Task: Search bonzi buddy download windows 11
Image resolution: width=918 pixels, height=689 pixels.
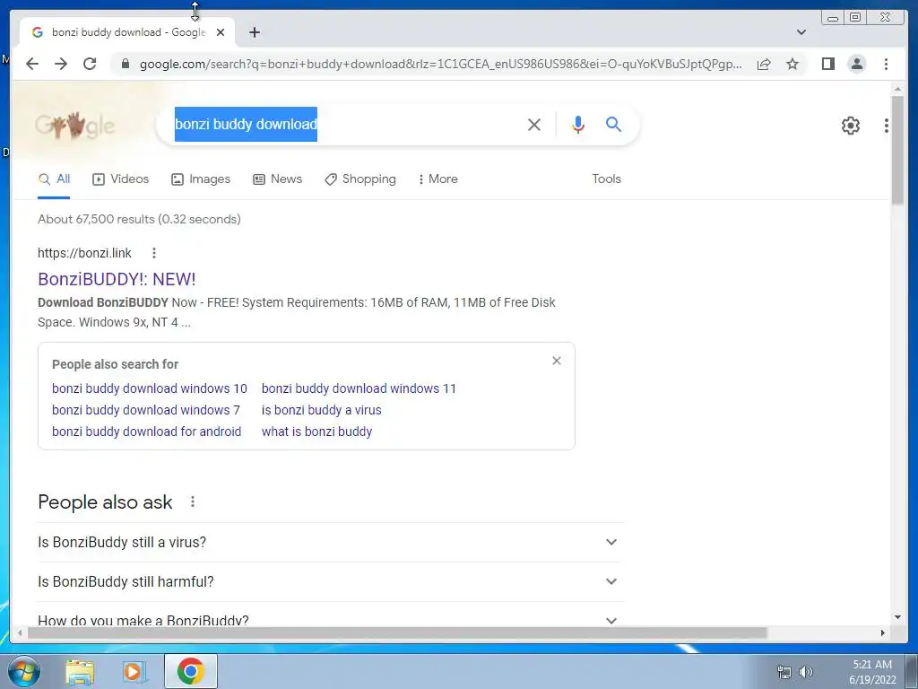Action: [359, 388]
